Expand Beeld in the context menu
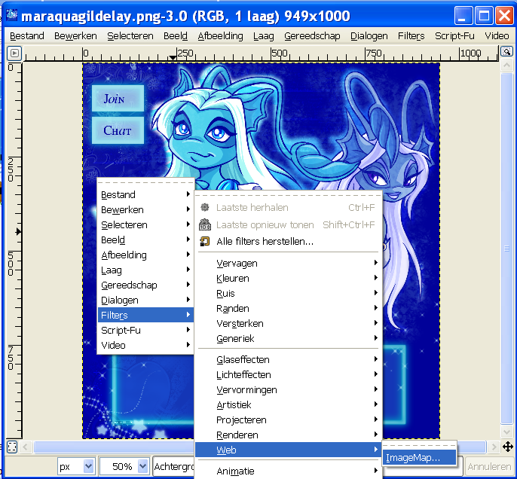The height and width of the screenshot is (479, 517). 145,239
